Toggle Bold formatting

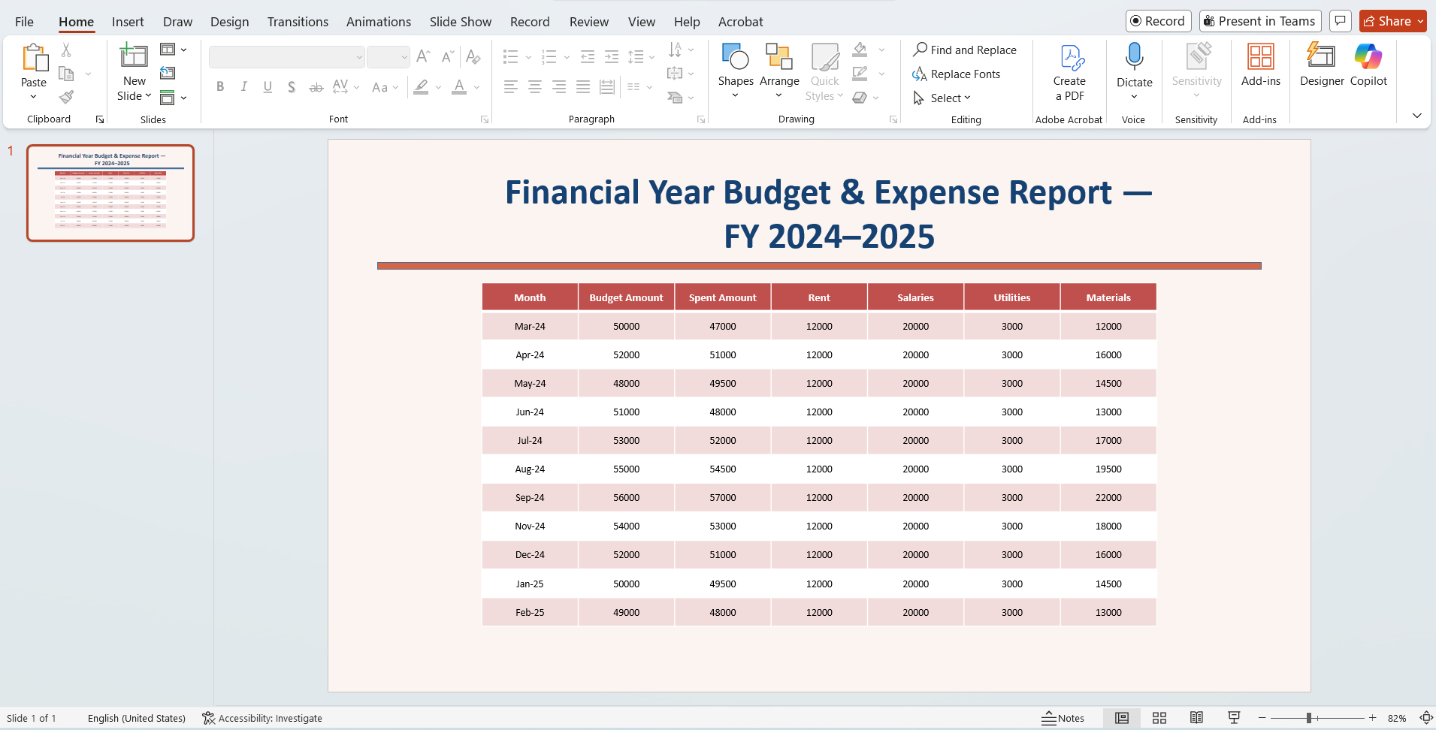(220, 87)
